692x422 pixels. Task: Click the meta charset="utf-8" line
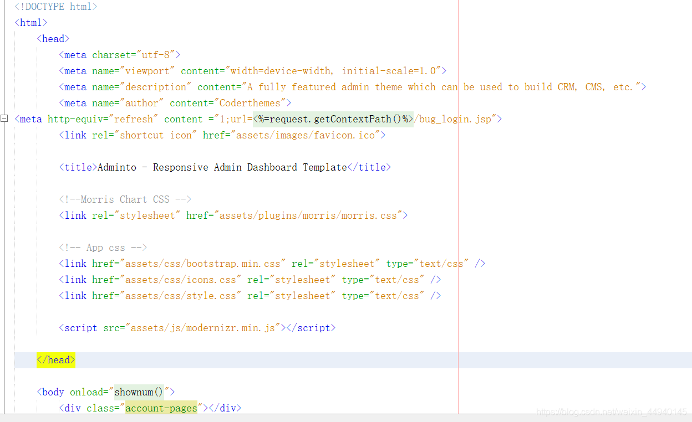(x=120, y=55)
